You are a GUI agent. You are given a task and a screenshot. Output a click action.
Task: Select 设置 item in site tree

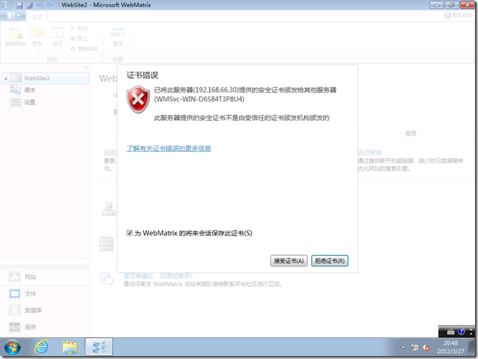30,102
